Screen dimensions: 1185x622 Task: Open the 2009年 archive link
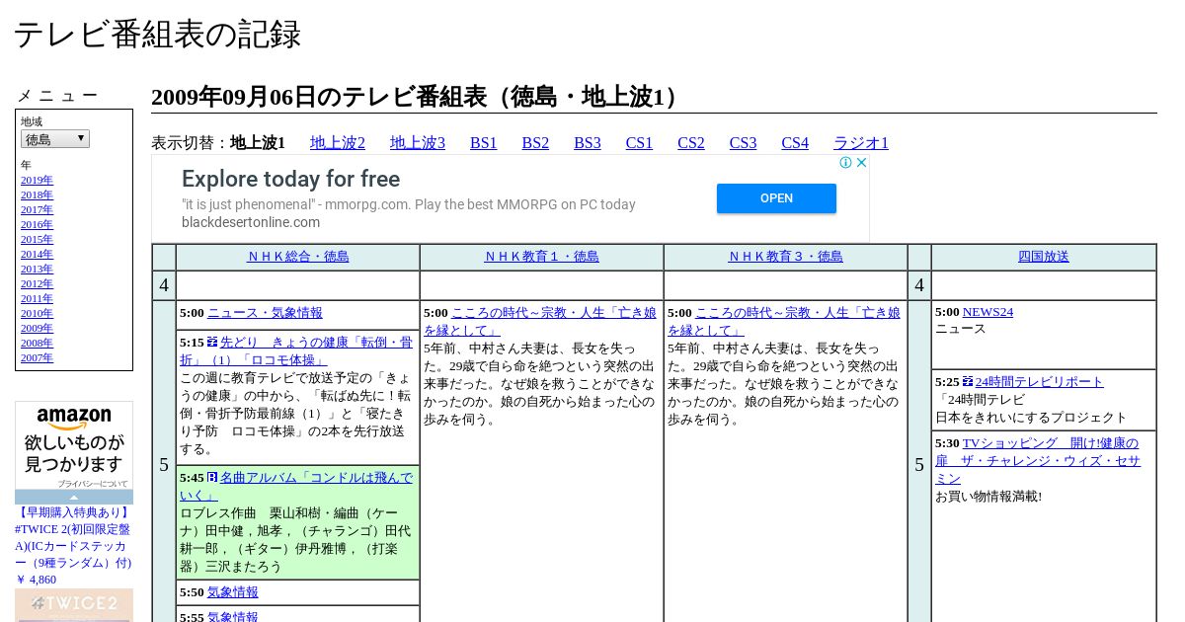(x=37, y=329)
